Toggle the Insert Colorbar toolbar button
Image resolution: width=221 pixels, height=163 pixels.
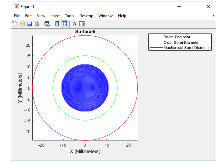(x=57, y=24)
